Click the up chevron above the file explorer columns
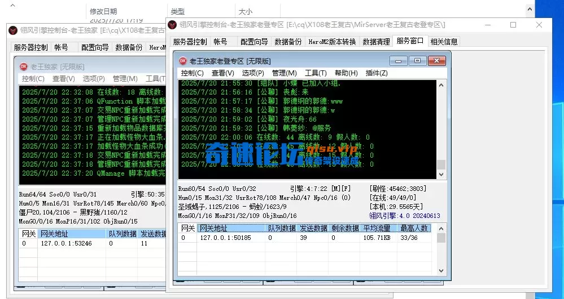This screenshot has width=564, height=299. pos(12,6)
